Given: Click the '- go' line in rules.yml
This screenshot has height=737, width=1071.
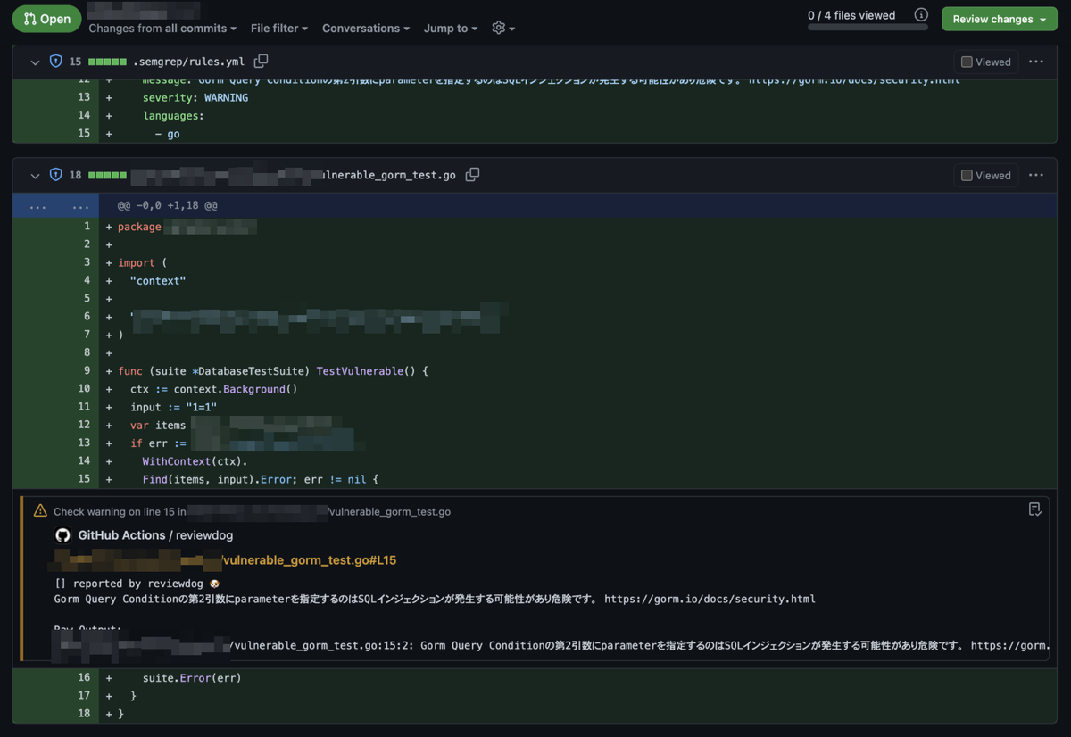Looking at the screenshot, I should coord(167,134).
